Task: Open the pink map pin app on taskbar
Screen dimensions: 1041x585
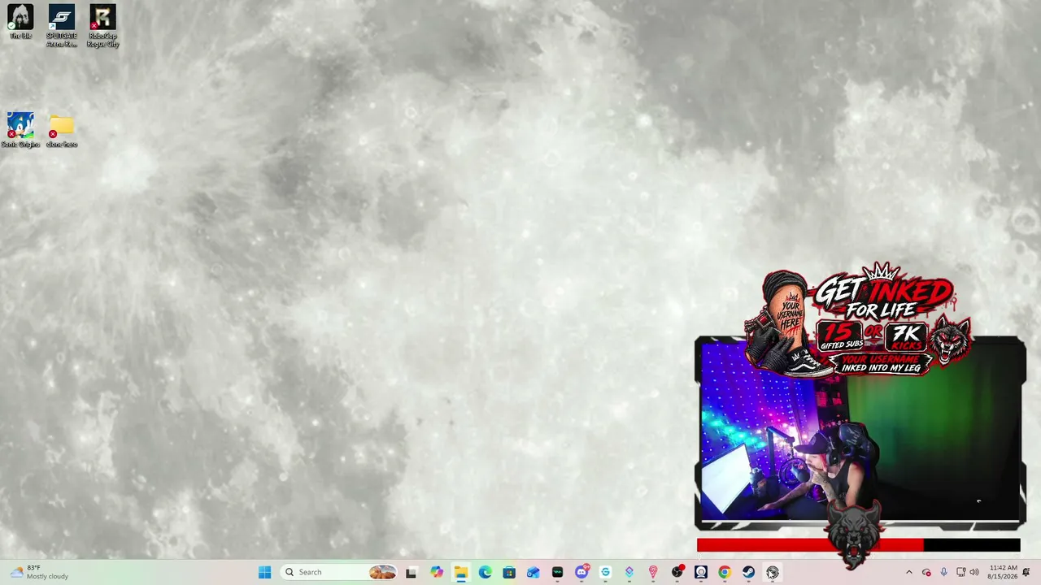Action: pyautogui.click(x=653, y=572)
